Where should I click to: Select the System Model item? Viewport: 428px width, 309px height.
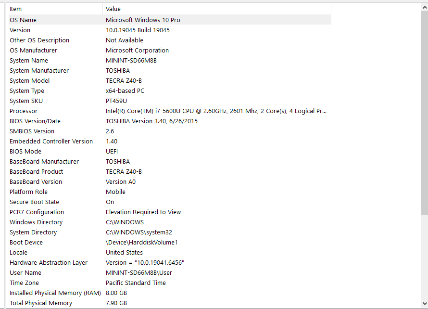point(29,80)
